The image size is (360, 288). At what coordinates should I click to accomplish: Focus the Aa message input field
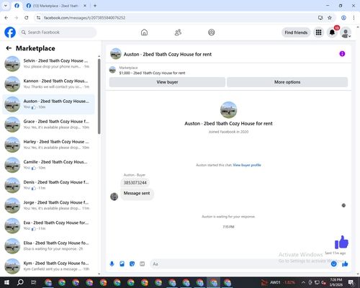tap(240, 264)
